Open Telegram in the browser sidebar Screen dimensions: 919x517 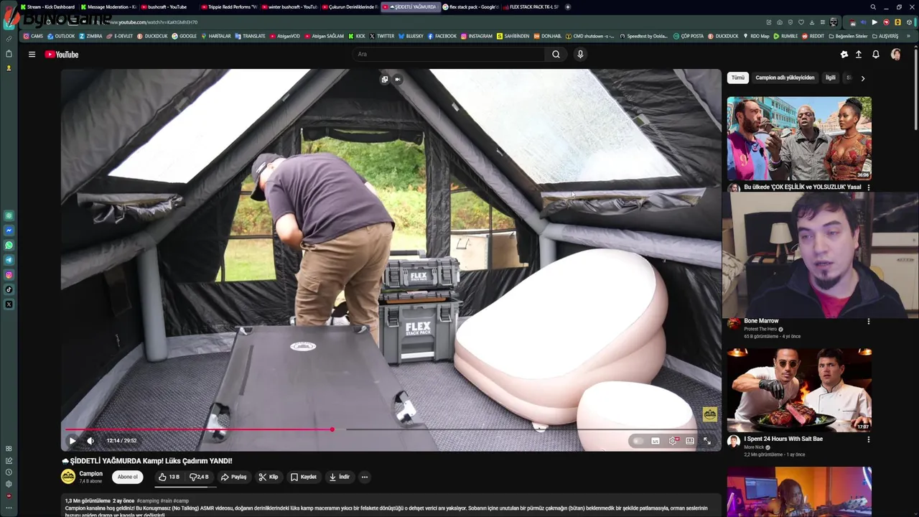point(9,260)
